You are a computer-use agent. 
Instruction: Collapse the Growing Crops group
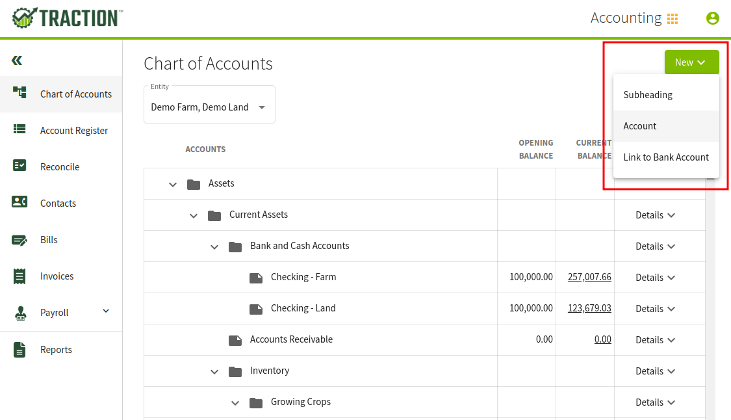tap(235, 402)
